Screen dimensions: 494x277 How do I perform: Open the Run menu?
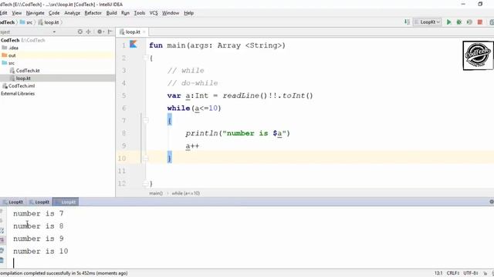[125, 13]
